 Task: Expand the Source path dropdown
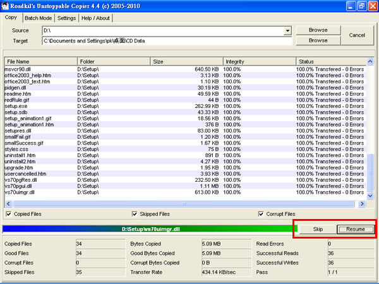(287, 31)
